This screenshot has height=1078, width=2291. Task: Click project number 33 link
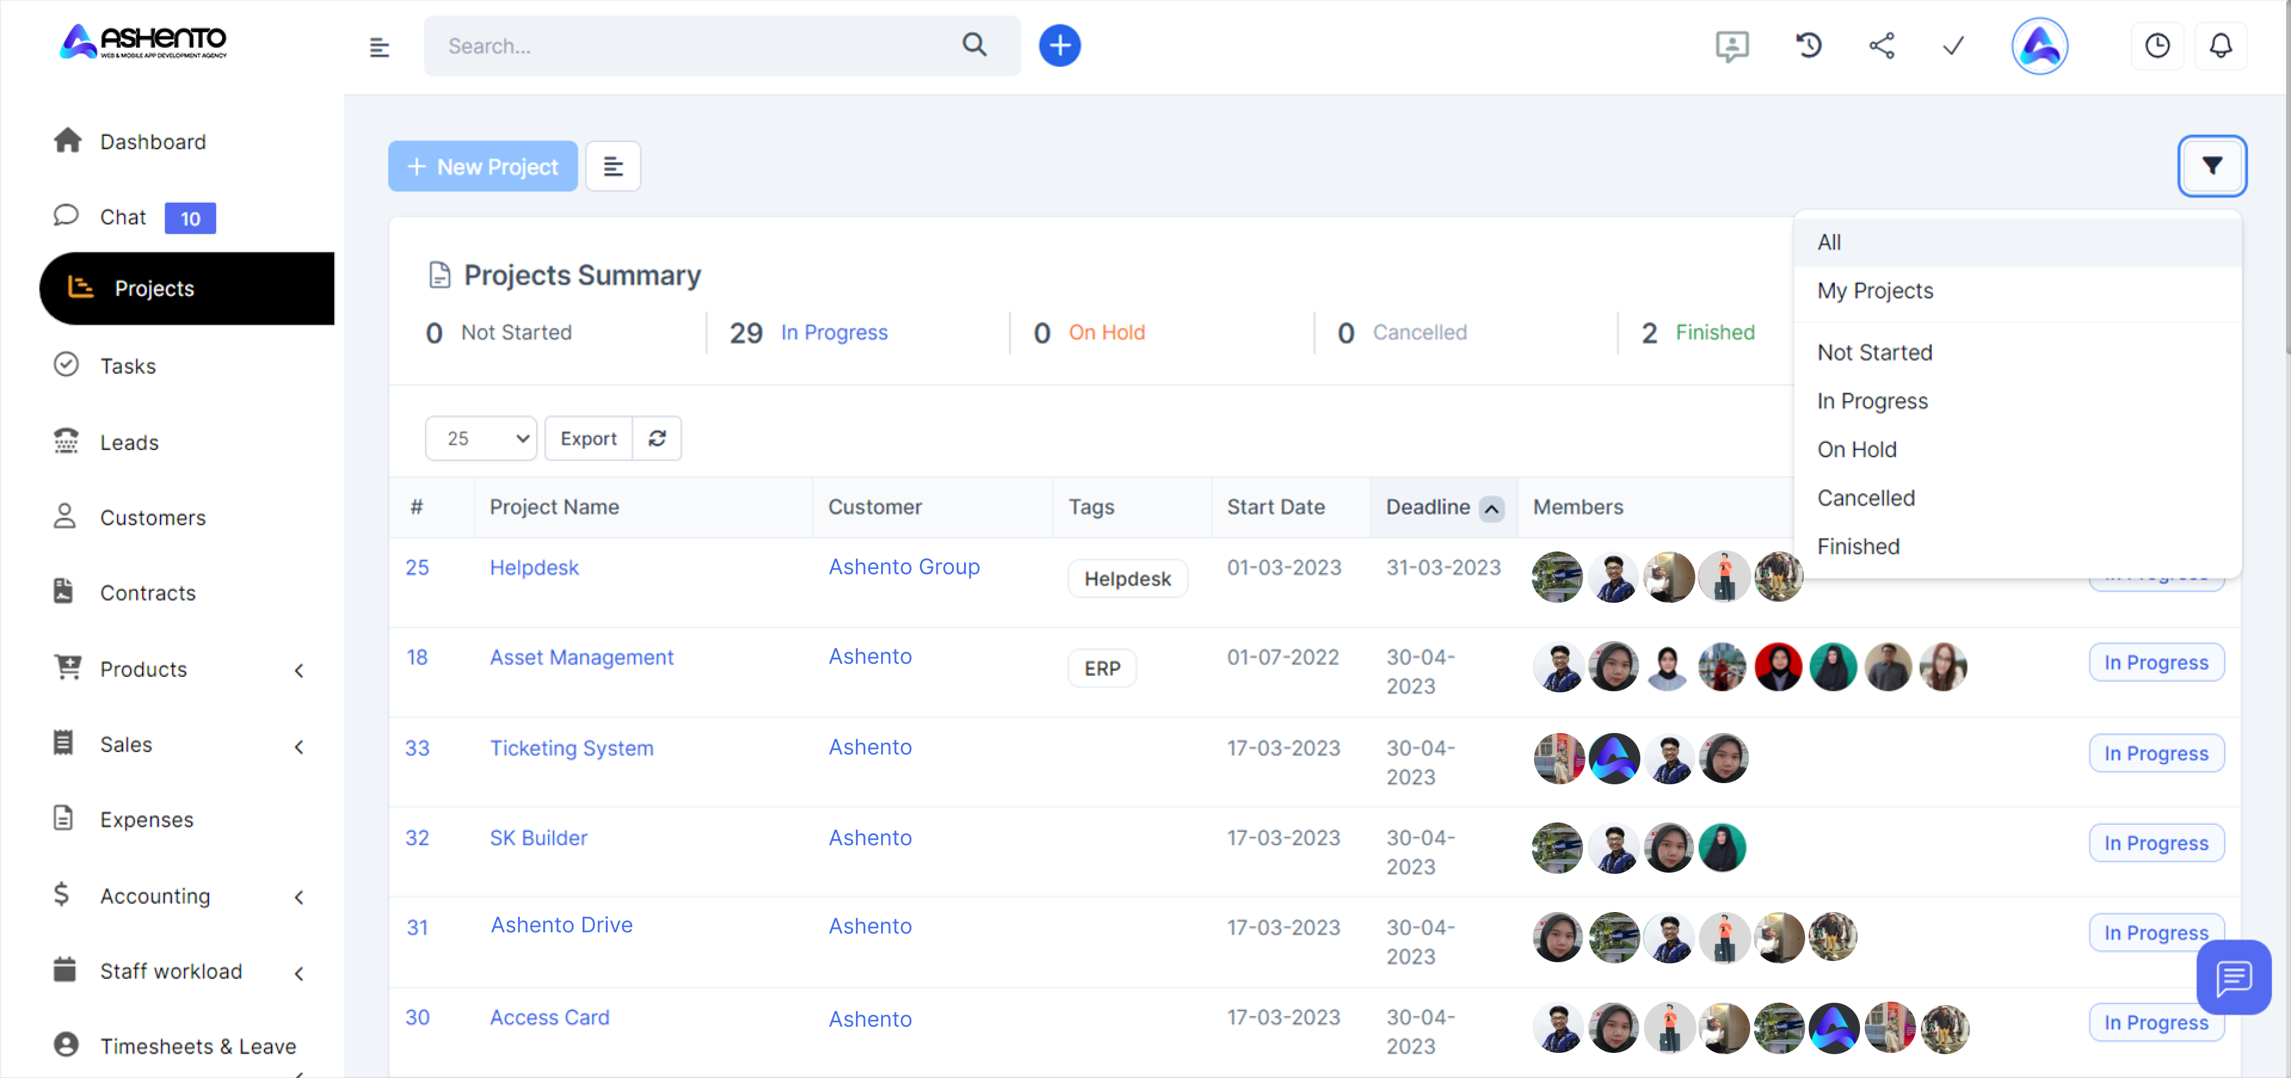[417, 748]
